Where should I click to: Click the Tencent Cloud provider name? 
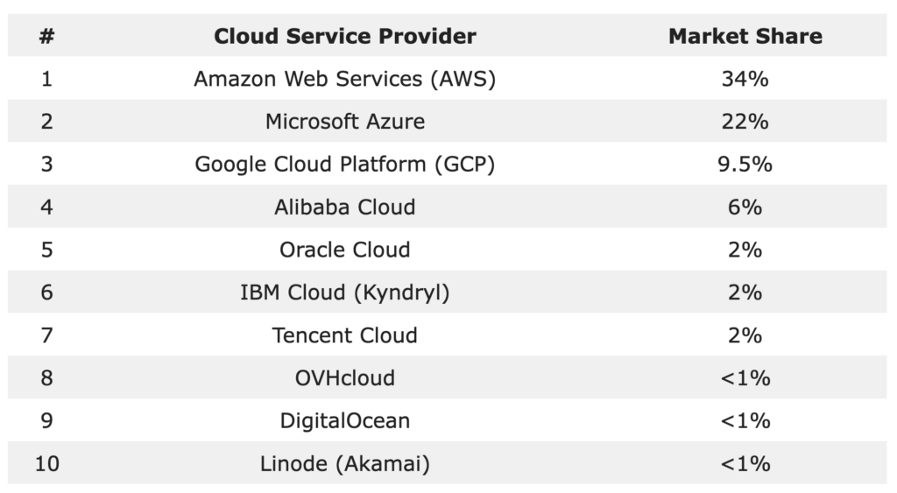point(345,335)
